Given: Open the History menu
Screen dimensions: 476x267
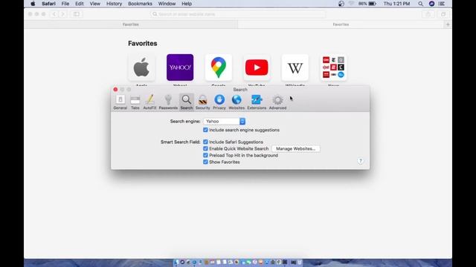Looking at the screenshot, I should click(114, 4).
